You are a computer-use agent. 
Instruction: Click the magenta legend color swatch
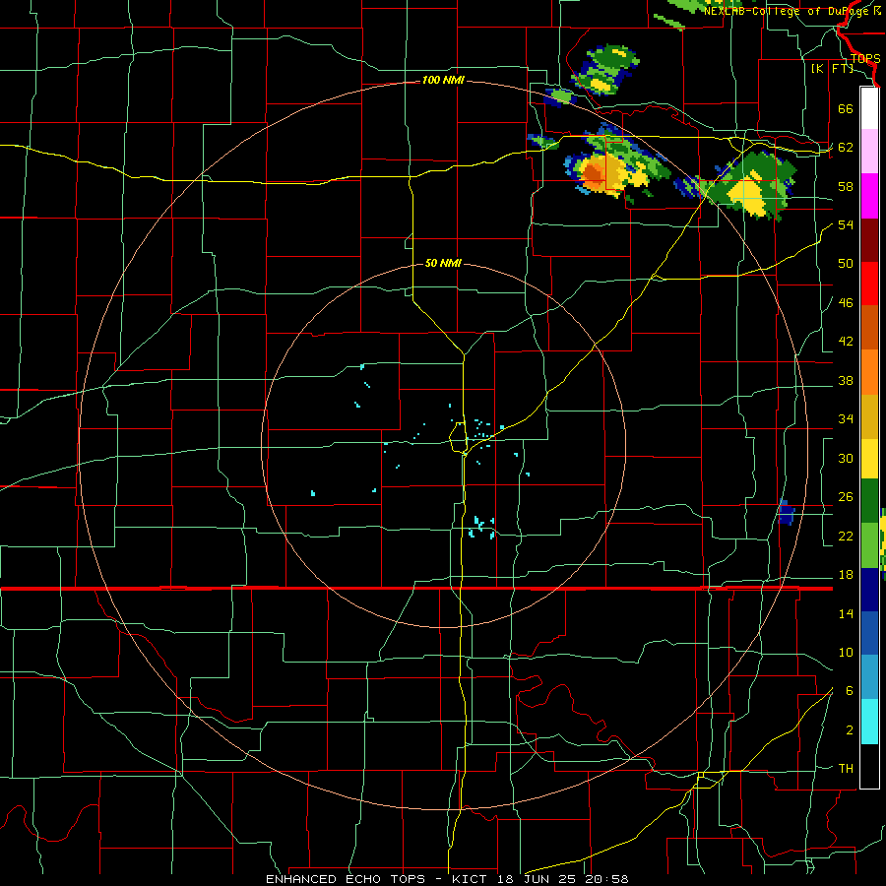point(869,196)
